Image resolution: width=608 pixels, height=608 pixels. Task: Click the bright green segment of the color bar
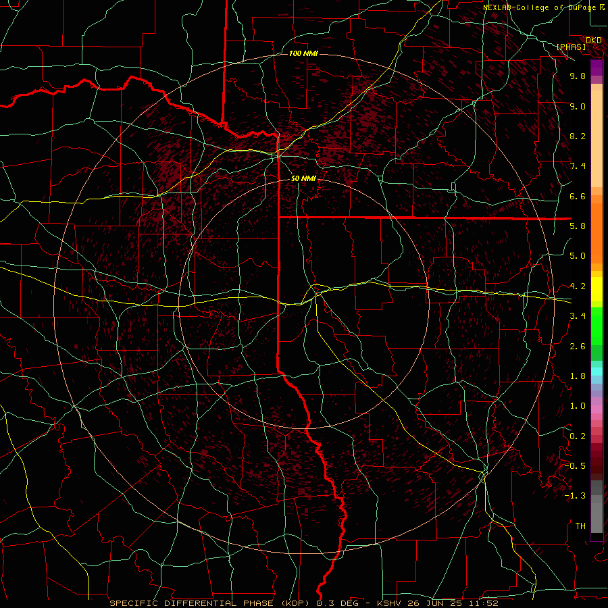(597, 326)
